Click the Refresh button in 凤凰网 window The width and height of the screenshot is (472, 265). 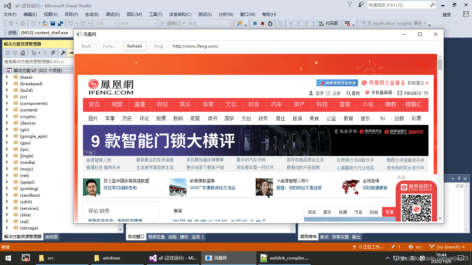coord(134,46)
